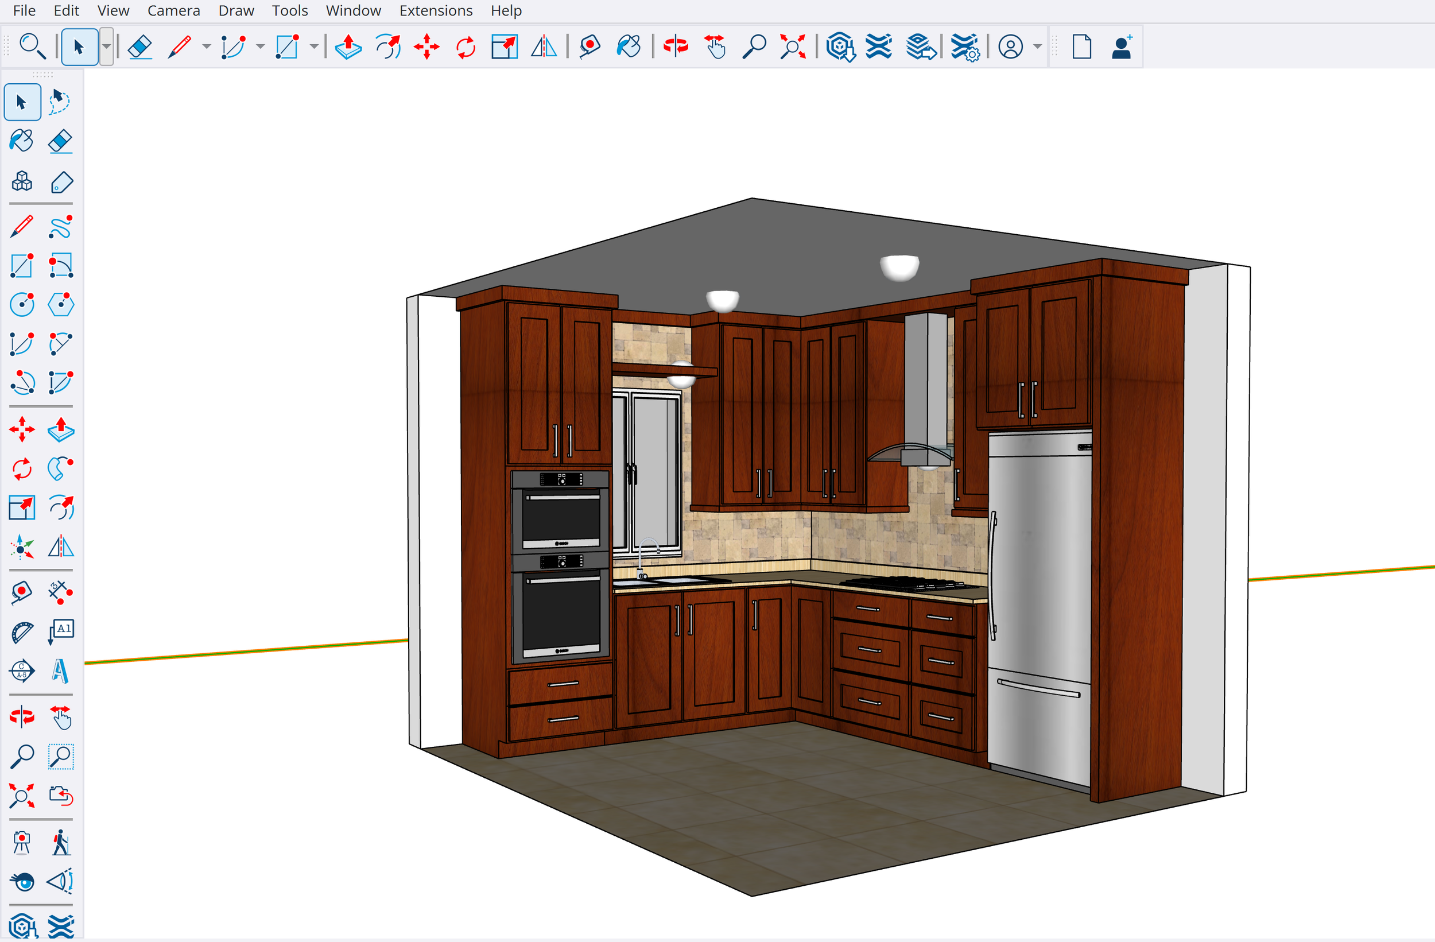Select the Follow Me tool in left panel
This screenshot has width=1435, height=942.
60,468
